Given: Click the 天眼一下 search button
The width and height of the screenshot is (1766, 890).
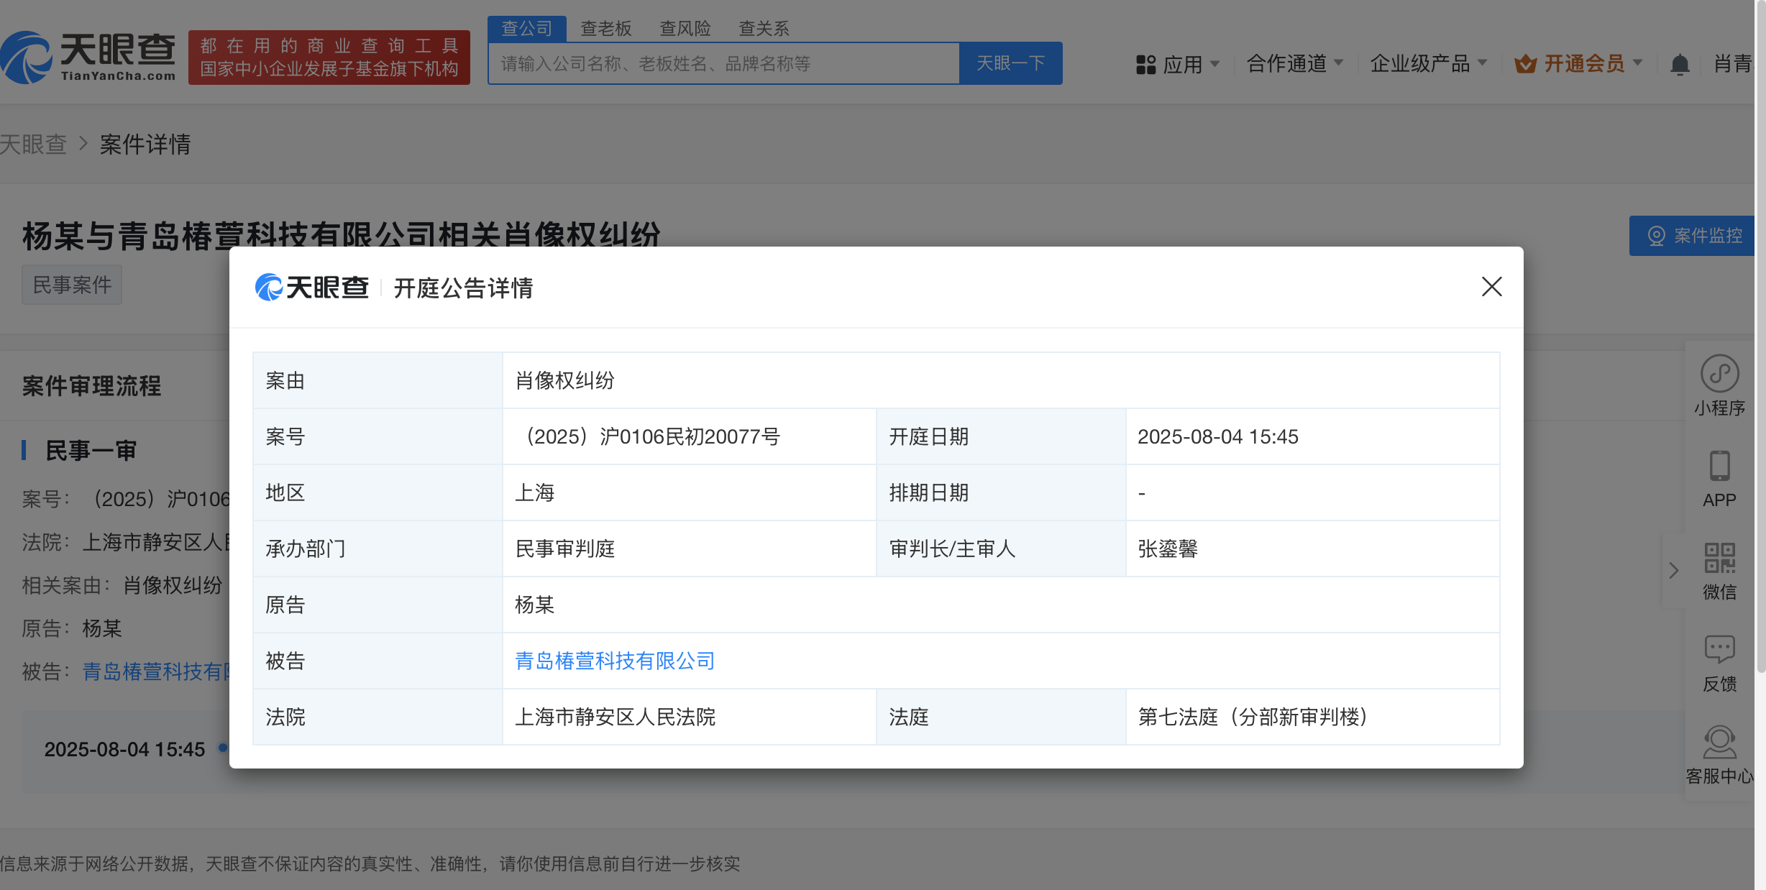Looking at the screenshot, I should point(1010,64).
